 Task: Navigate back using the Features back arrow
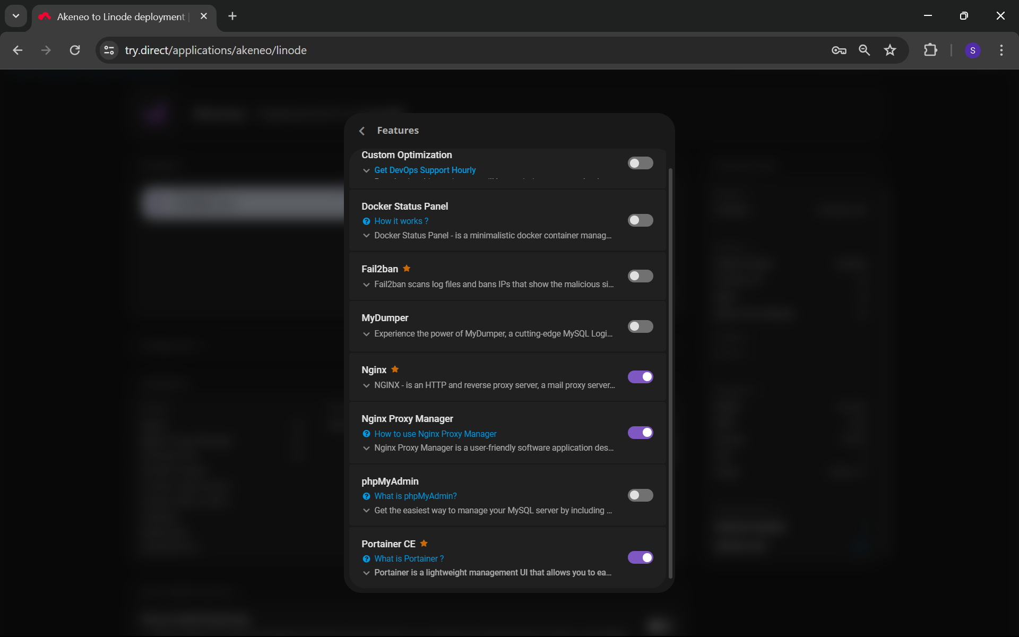pyautogui.click(x=361, y=131)
